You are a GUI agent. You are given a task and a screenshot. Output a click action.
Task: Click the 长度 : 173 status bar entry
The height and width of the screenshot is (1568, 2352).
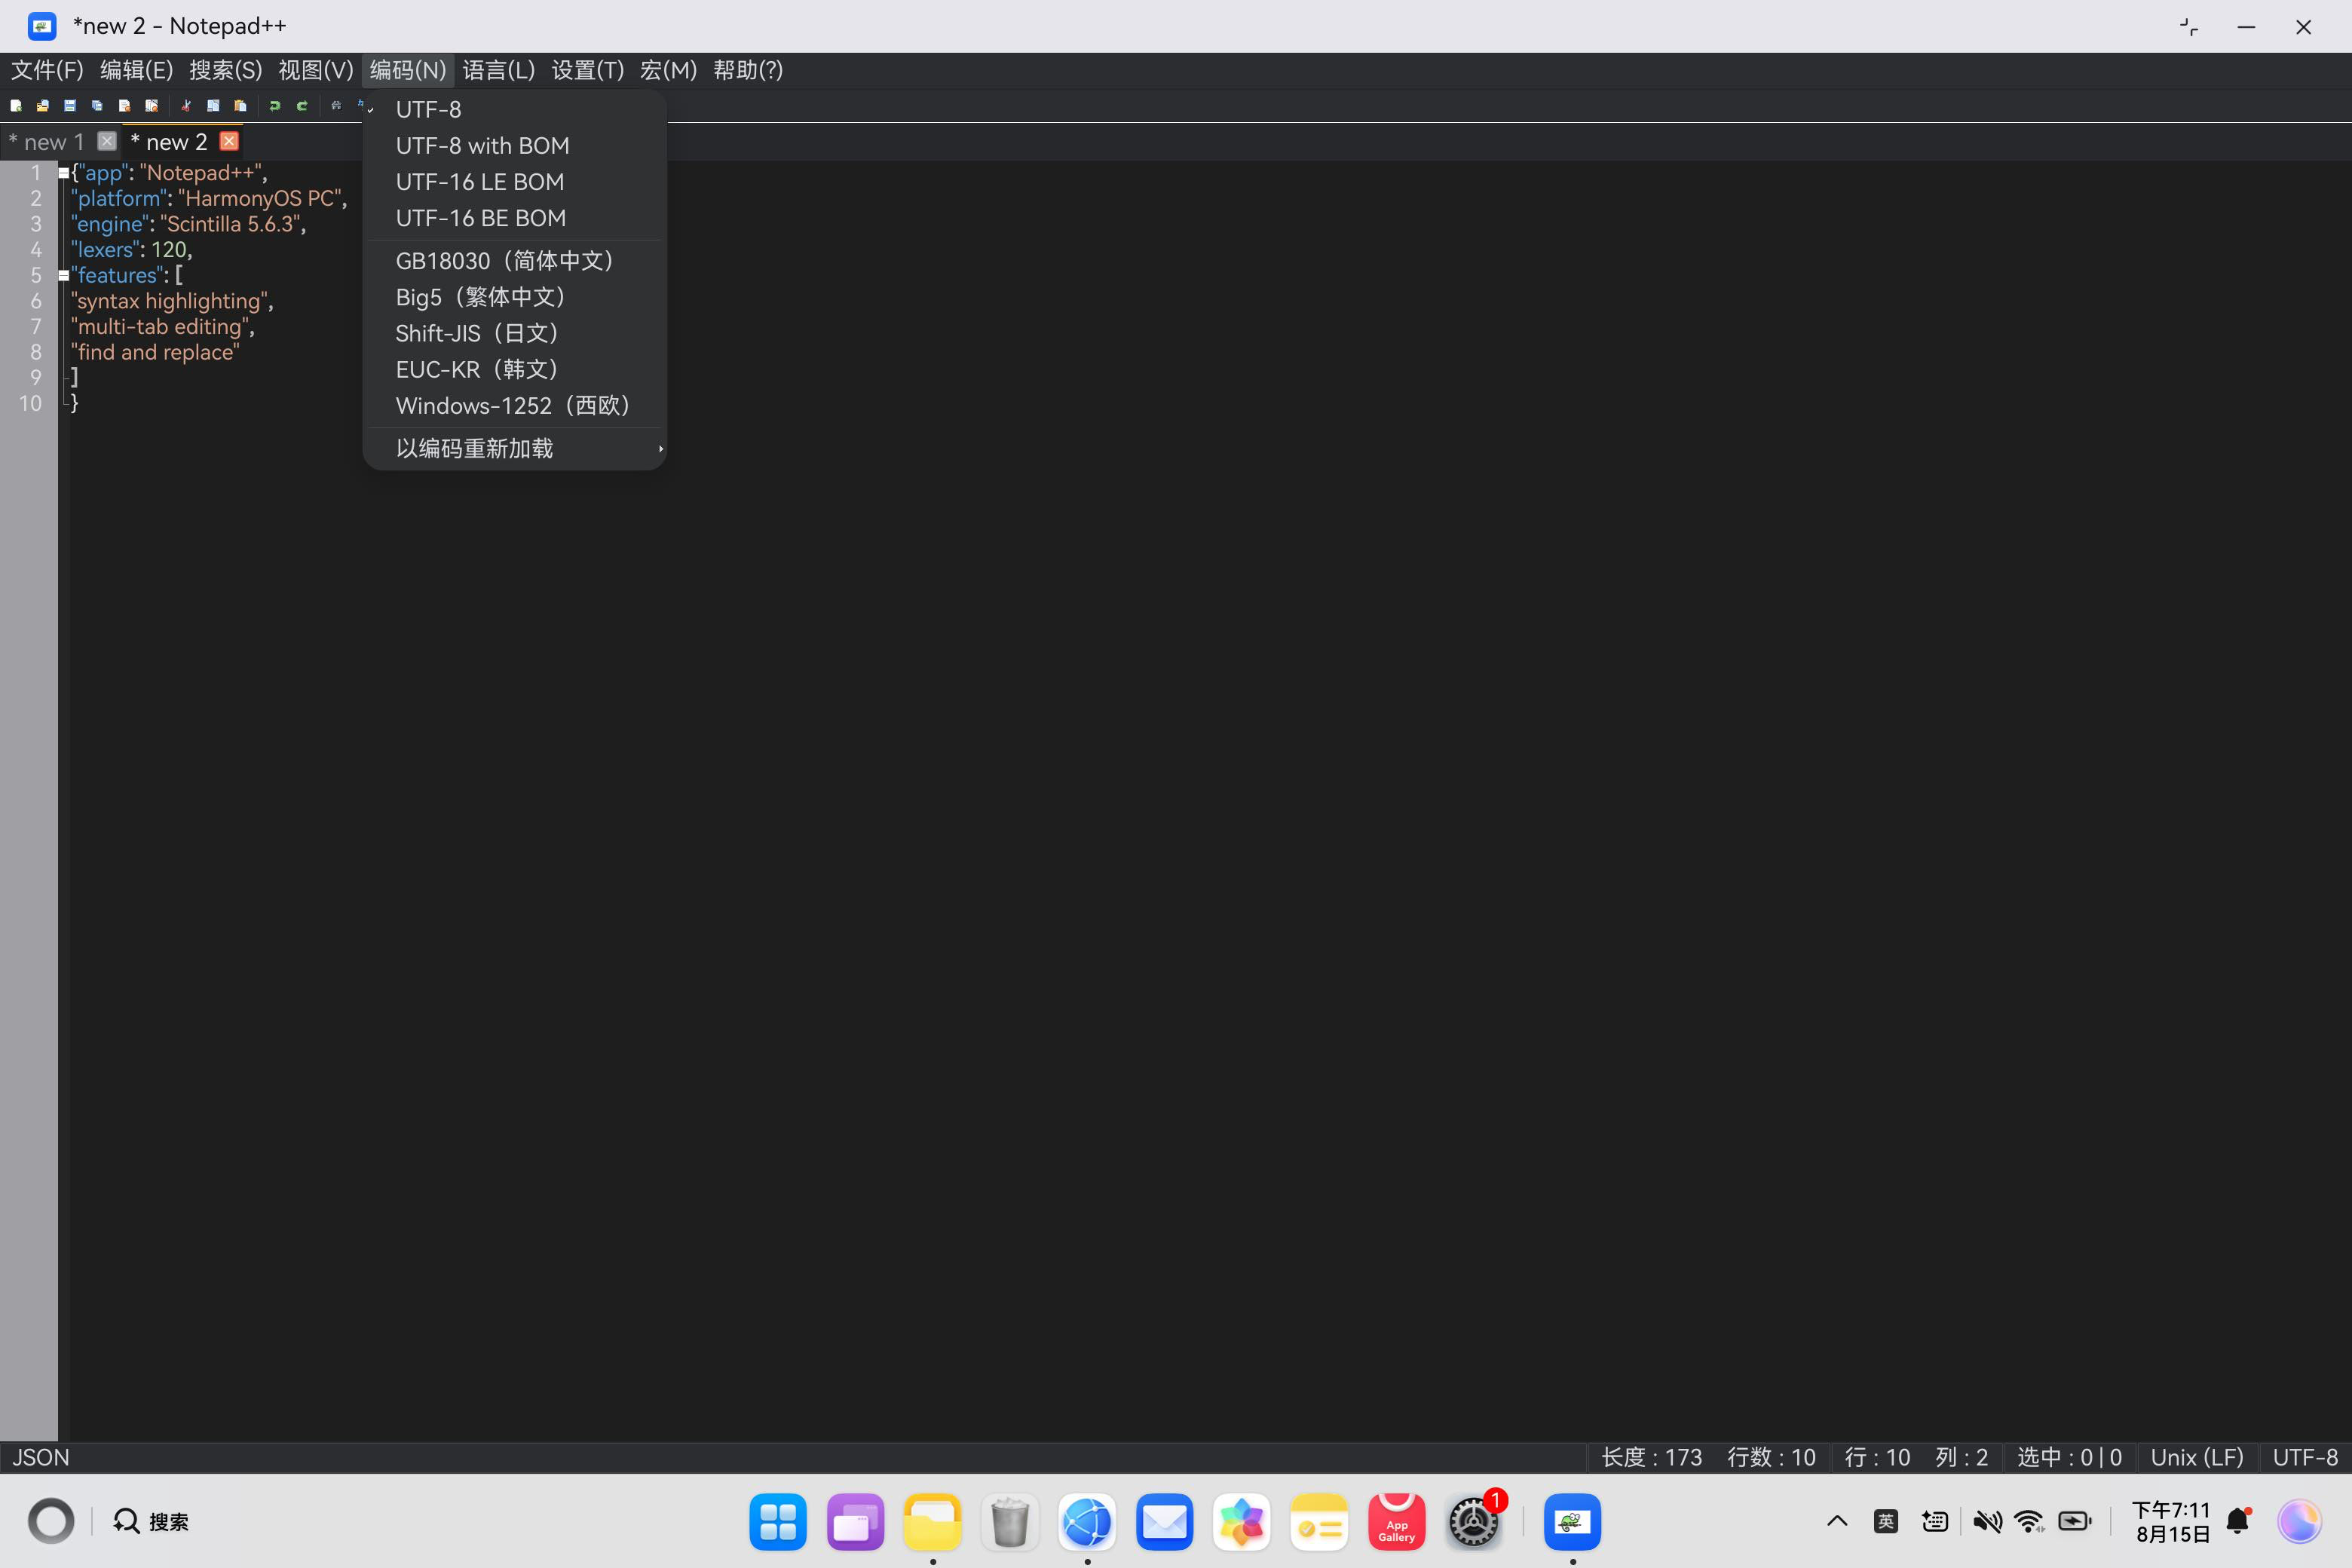tap(1651, 1457)
